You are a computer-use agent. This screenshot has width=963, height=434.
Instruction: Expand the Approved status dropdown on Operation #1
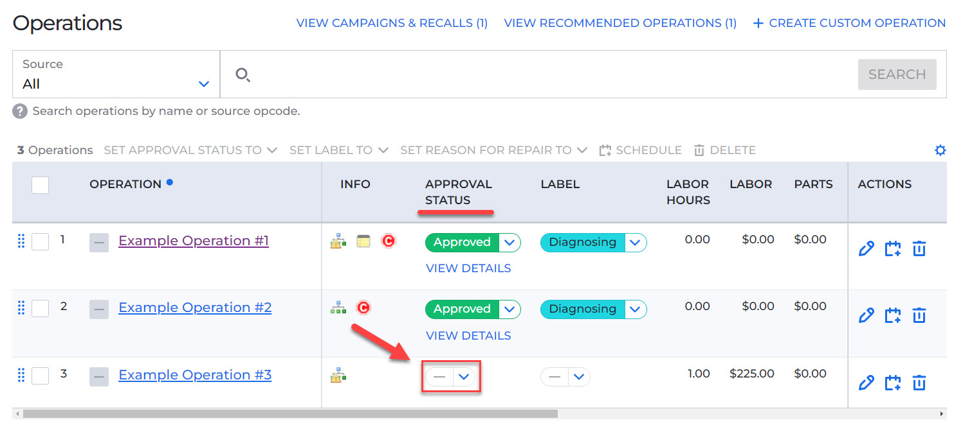click(510, 242)
